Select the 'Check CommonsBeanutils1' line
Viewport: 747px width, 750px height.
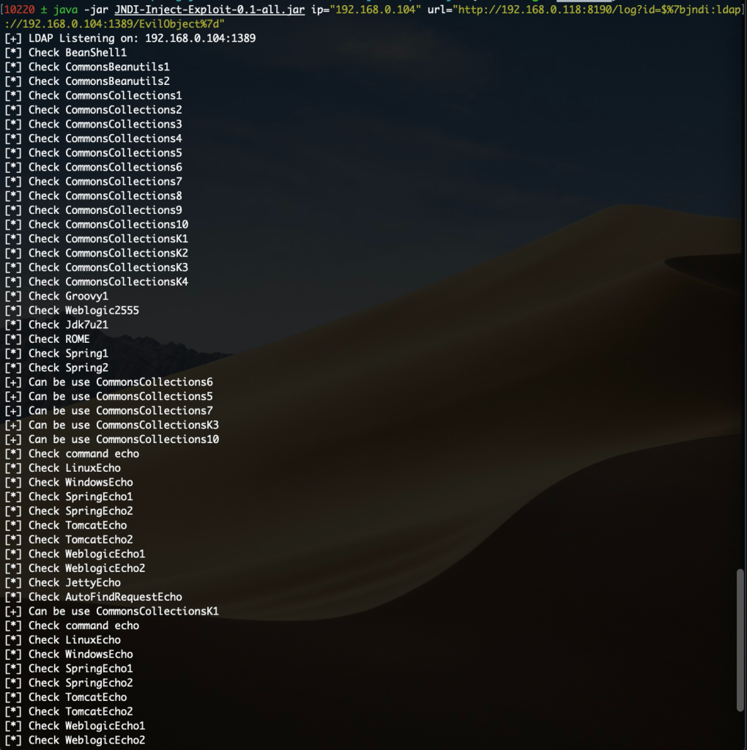87,67
